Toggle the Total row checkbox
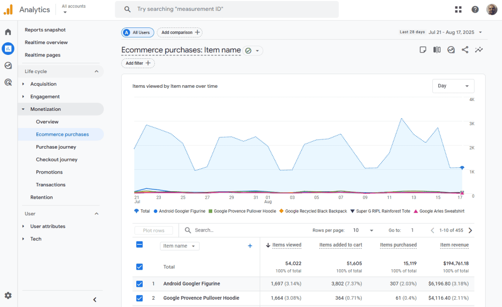This screenshot has height=307, width=502. click(x=140, y=267)
